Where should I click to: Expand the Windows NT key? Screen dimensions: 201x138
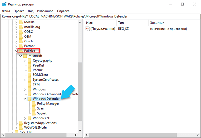click(25, 118)
